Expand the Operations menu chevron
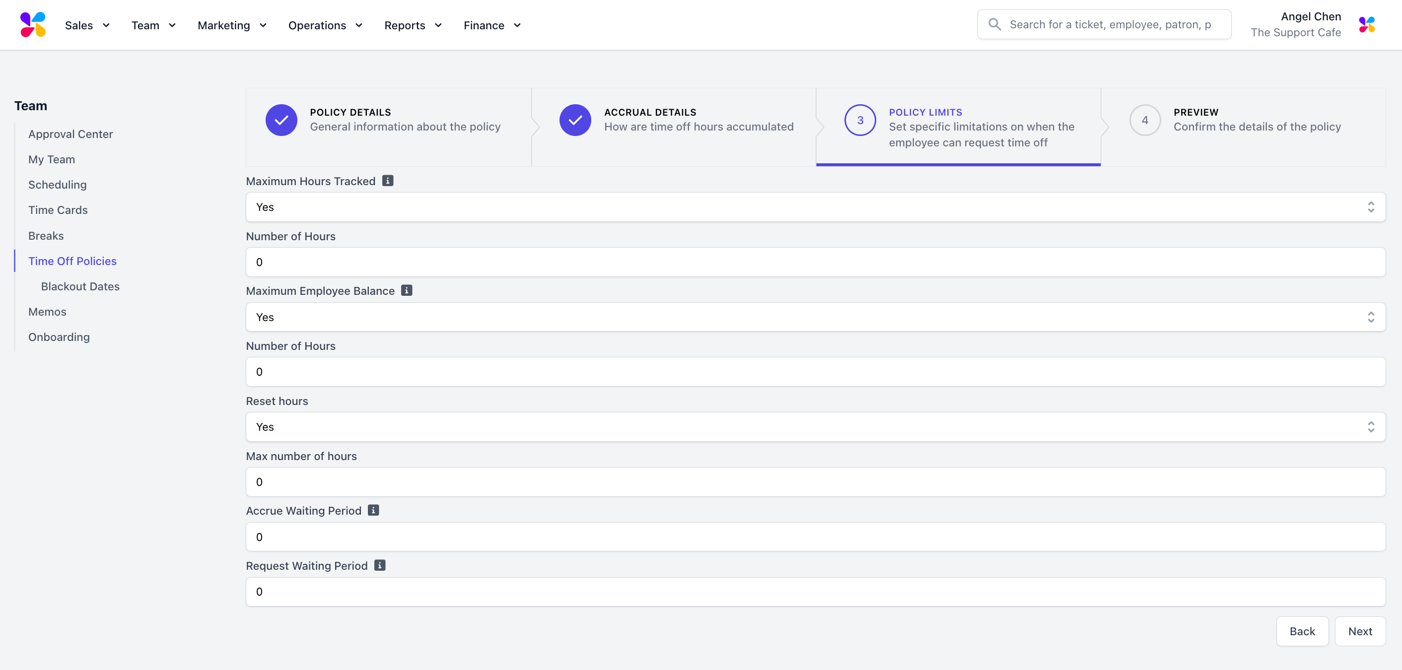Screen dimensions: 1402x670 pyautogui.click(x=358, y=25)
